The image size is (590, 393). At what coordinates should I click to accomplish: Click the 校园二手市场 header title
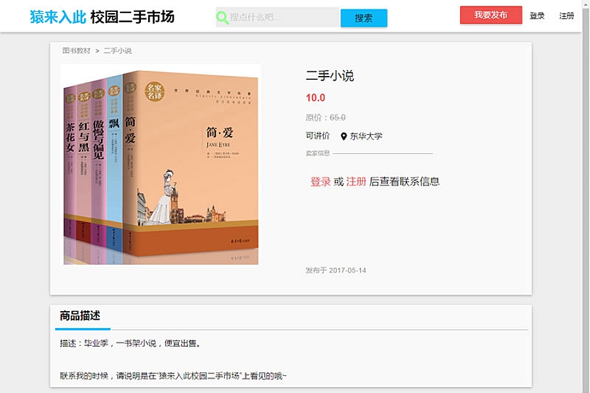tap(132, 17)
